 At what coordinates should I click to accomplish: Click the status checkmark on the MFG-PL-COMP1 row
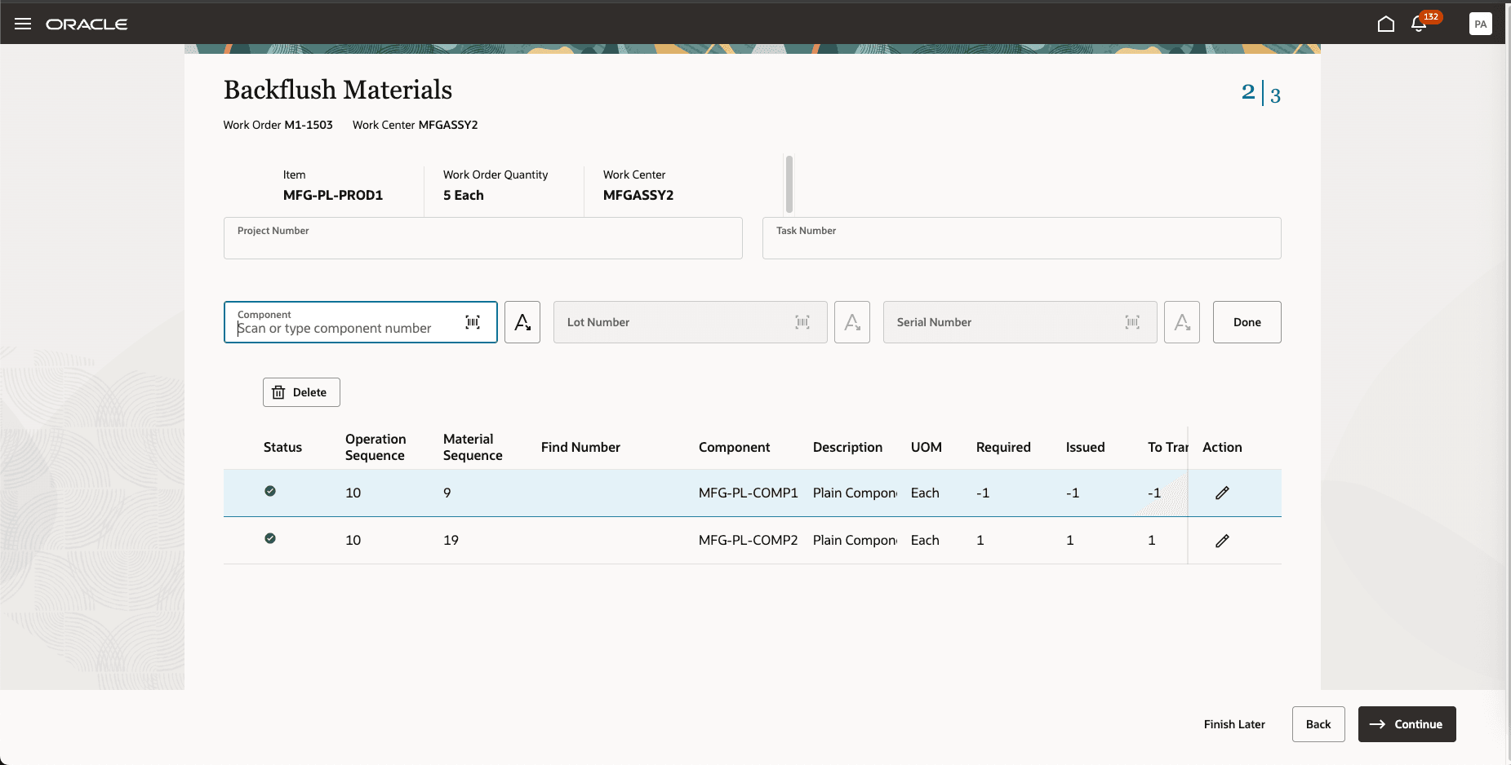[x=270, y=492]
